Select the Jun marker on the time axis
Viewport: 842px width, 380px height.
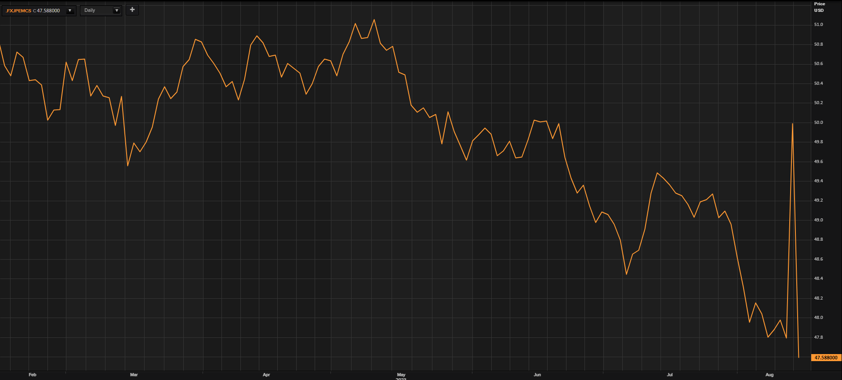tap(537, 375)
